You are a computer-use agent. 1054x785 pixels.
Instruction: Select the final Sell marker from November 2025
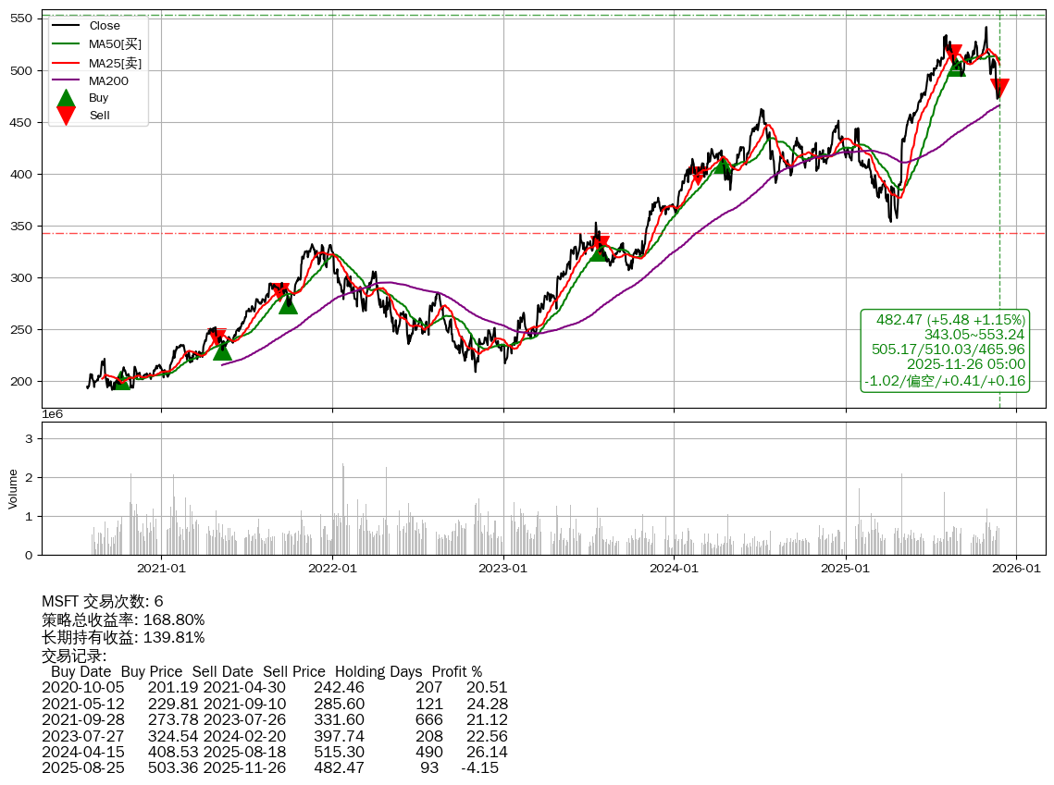[x=998, y=89]
